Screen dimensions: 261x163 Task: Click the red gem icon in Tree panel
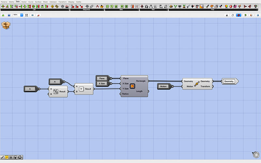point(231,7)
